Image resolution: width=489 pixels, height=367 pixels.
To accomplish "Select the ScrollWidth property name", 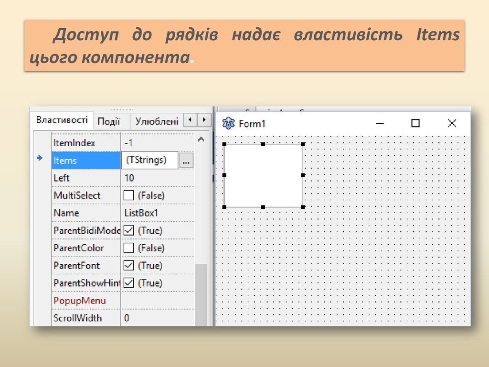I will pos(78,318).
